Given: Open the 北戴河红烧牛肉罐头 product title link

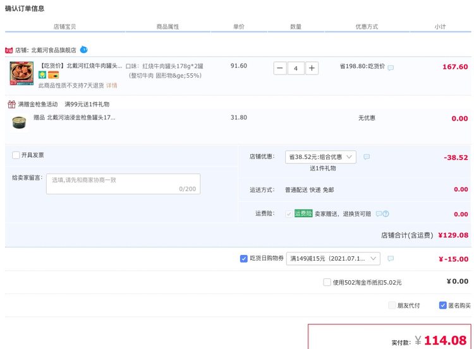Looking at the screenshot, I should (x=82, y=66).
